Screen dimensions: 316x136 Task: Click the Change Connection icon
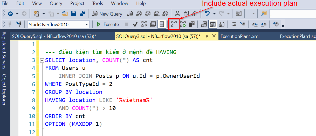pyautogui.click(x=19, y=24)
